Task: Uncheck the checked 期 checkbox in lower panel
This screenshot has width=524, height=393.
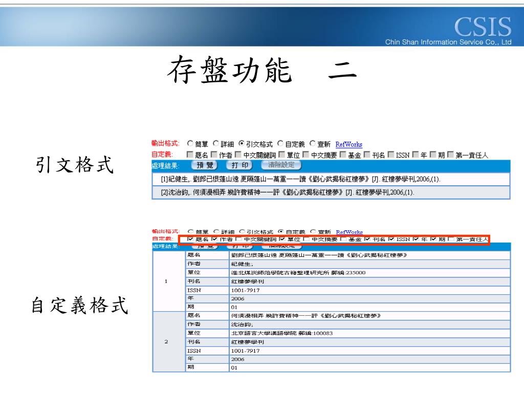Action: coord(433,239)
